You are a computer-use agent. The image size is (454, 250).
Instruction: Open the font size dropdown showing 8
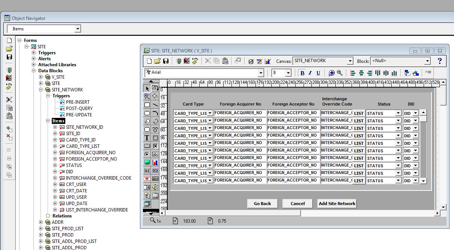288,73
